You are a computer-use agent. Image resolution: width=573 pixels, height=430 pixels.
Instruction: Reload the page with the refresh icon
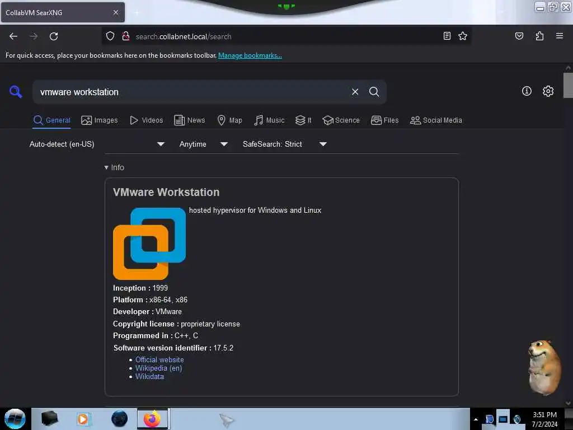(54, 36)
